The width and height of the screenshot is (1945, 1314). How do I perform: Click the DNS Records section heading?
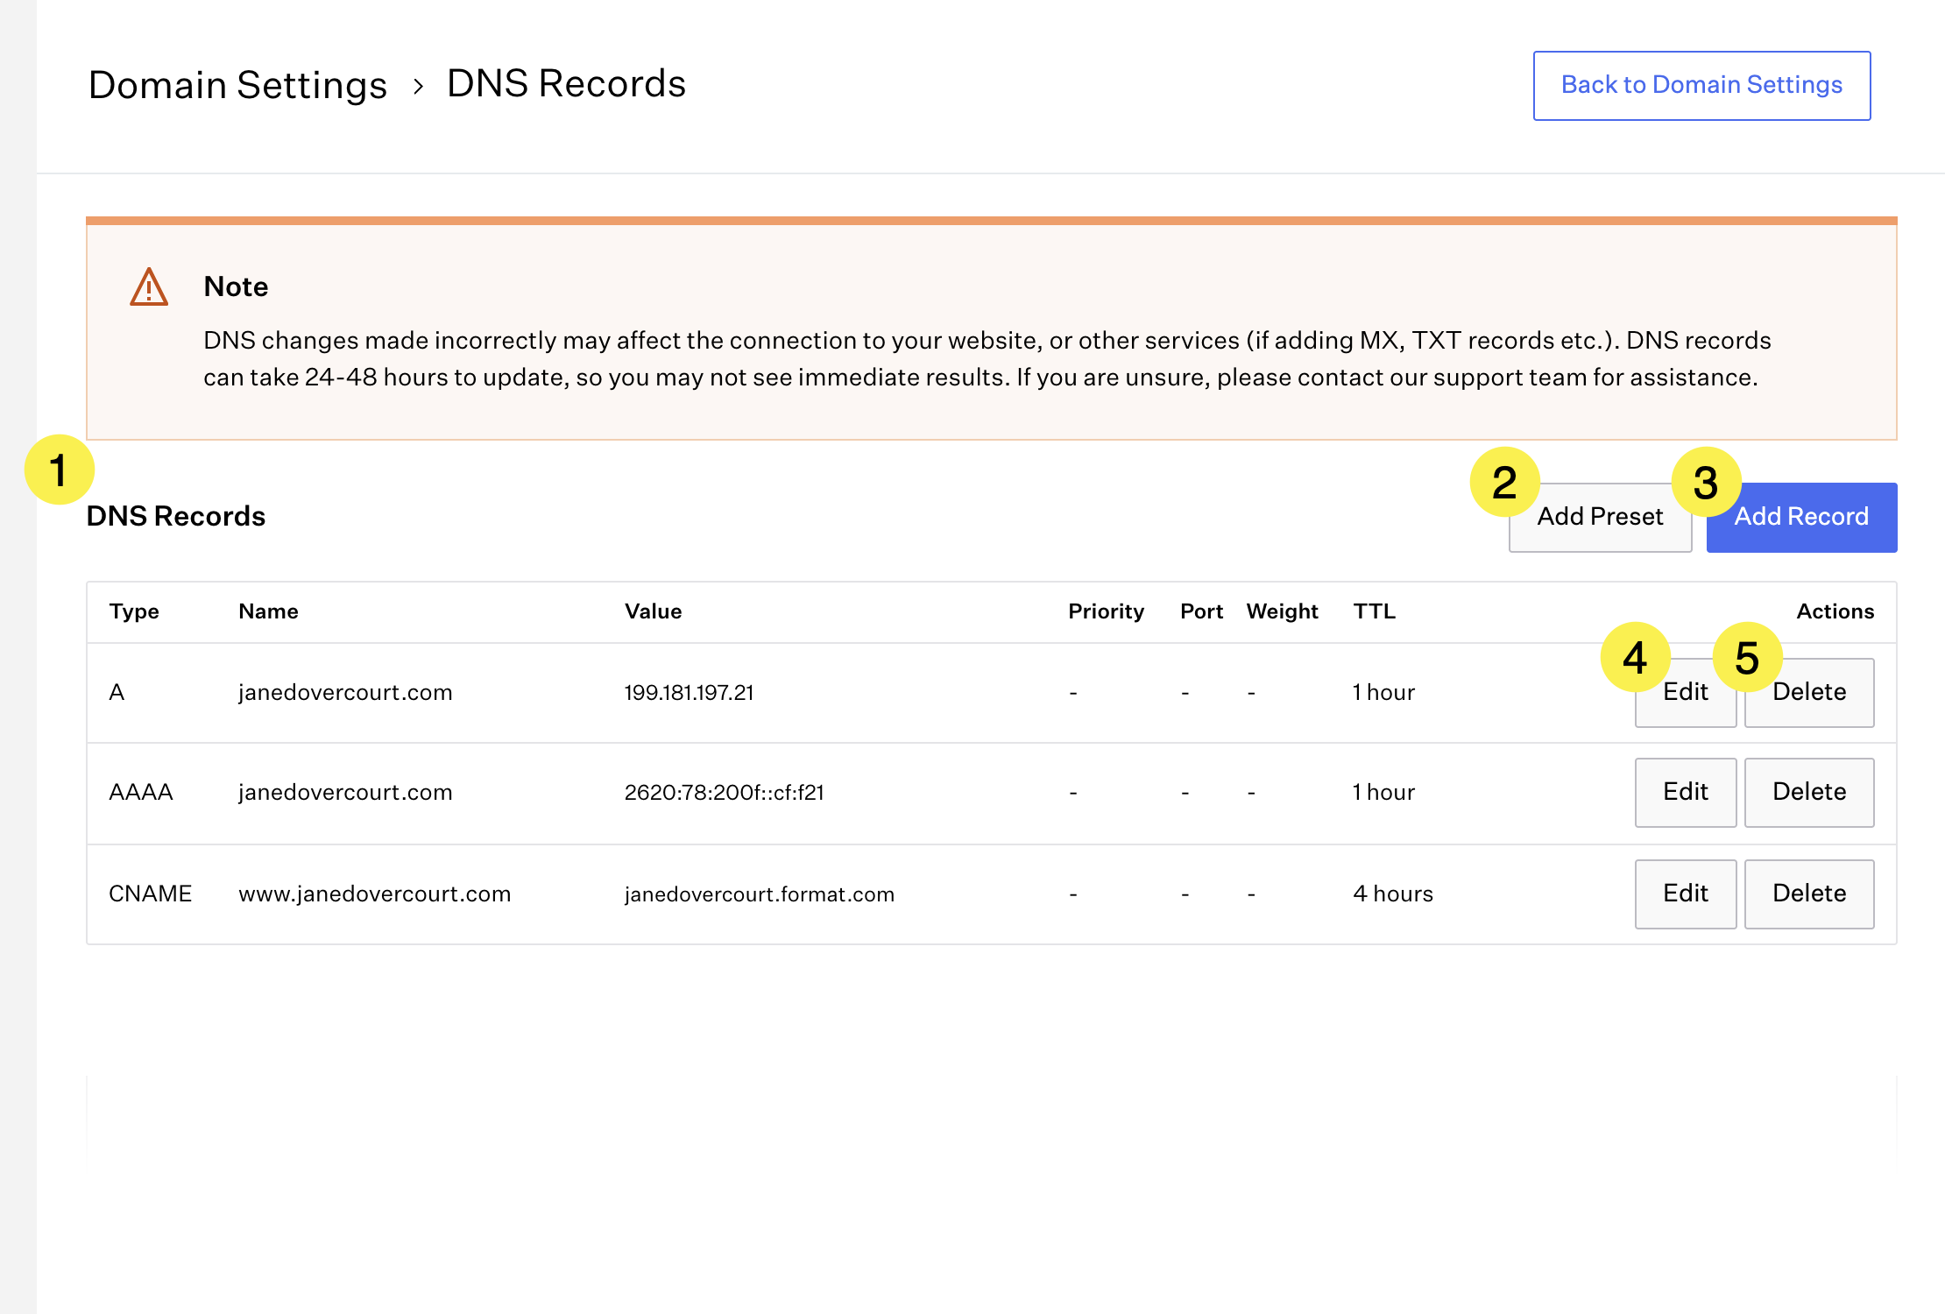[175, 516]
